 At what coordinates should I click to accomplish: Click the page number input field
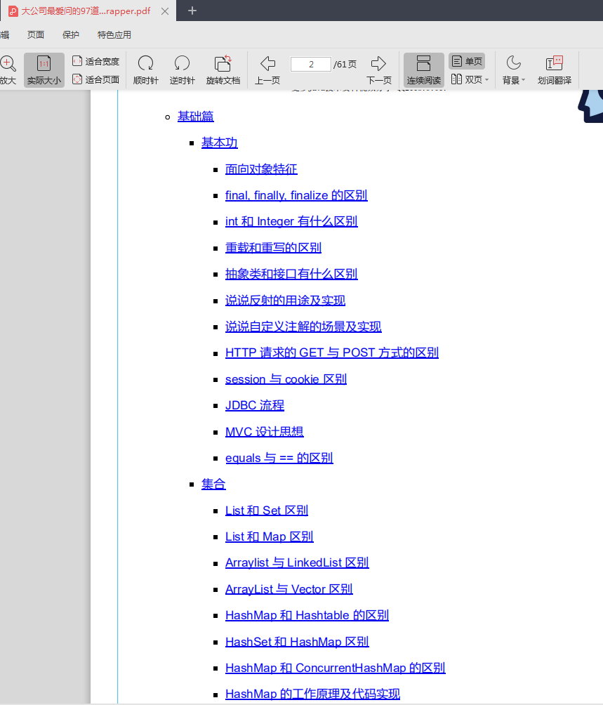311,65
